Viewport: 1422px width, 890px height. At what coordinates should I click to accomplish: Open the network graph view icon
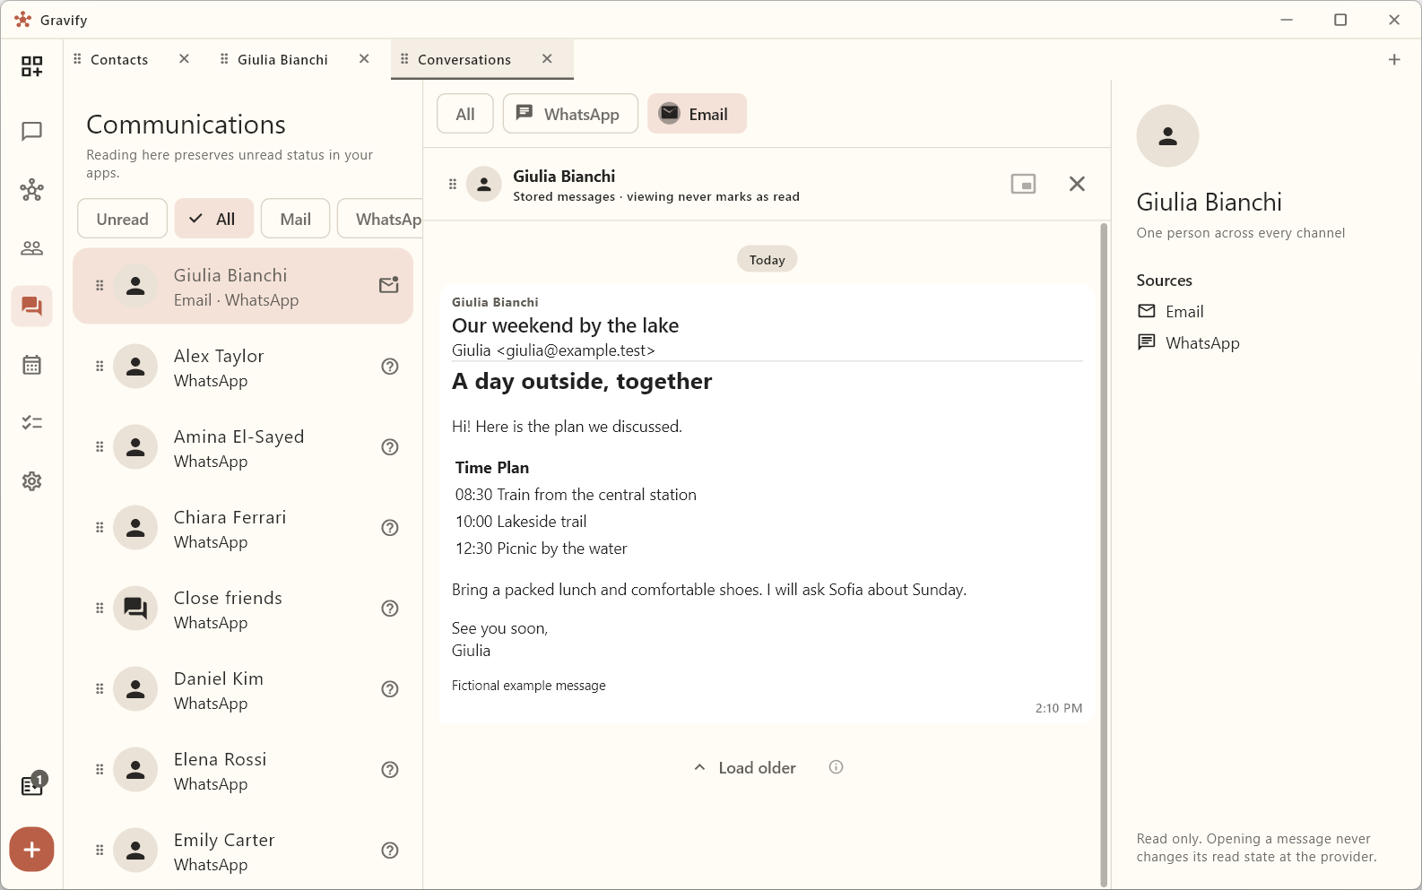point(31,190)
